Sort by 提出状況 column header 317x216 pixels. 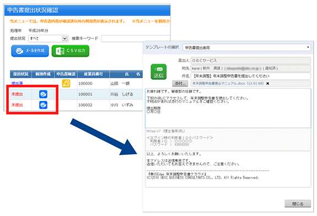coord(20,74)
